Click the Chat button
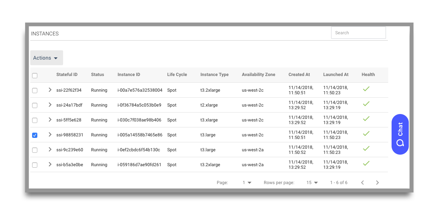The image size is (436, 215). click(400, 134)
